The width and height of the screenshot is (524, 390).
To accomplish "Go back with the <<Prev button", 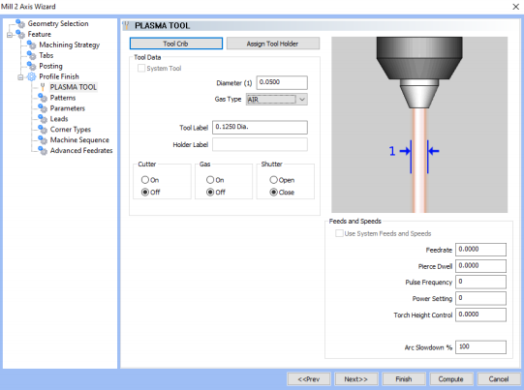I will [x=309, y=379].
